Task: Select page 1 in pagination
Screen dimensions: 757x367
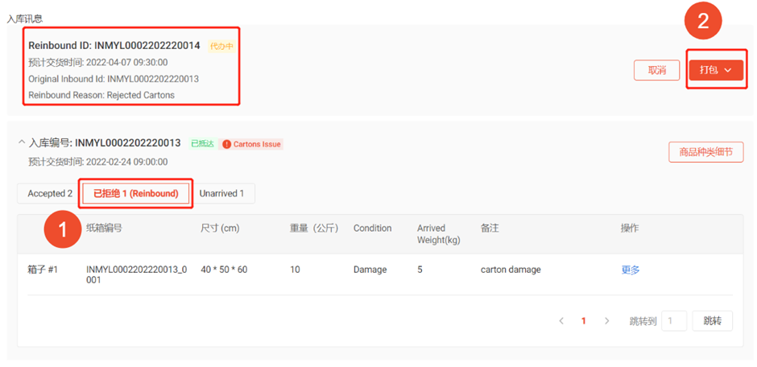Action: (x=584, y=321)
